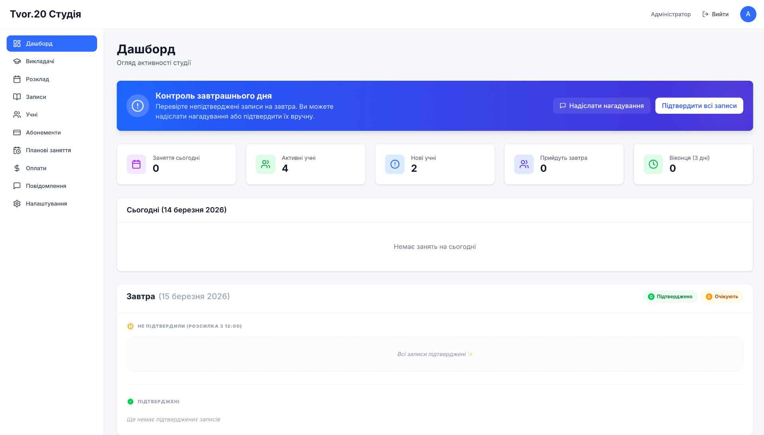
Task: Click the orange Очікують status badge
Action: click(722, 297)
